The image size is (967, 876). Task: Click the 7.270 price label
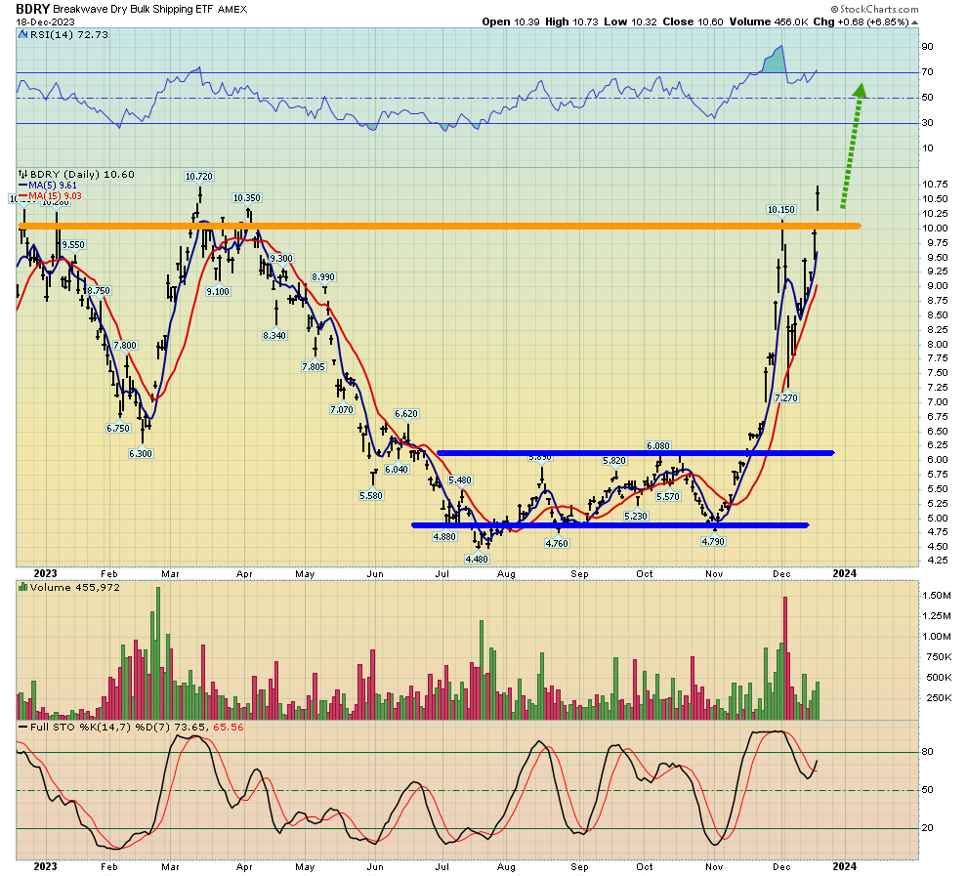pyautogui.click(x=786, y=398)
